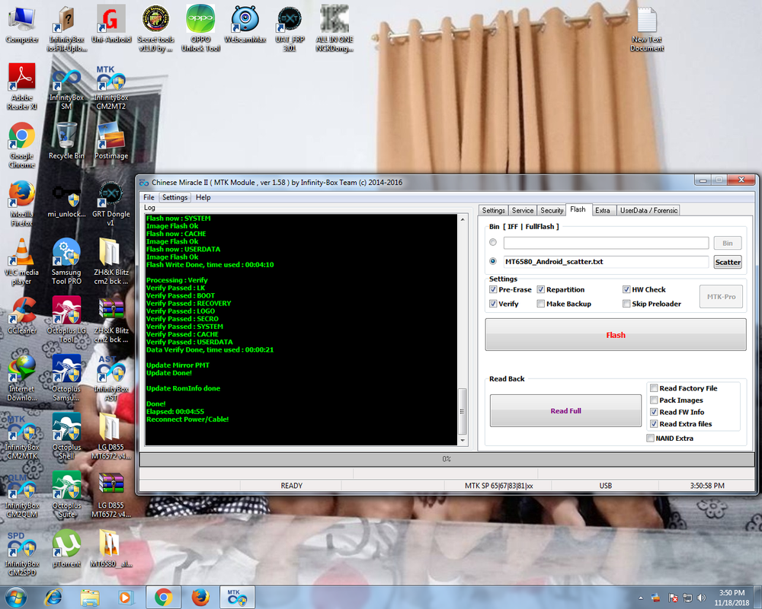Open VLC media player shortcut
Image resolution: width=762 pixels, height=609 pixels.
(x=22, y=261)
